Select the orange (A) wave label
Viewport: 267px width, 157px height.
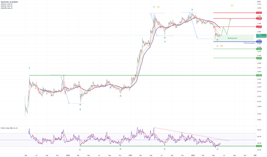pos(158,7)
